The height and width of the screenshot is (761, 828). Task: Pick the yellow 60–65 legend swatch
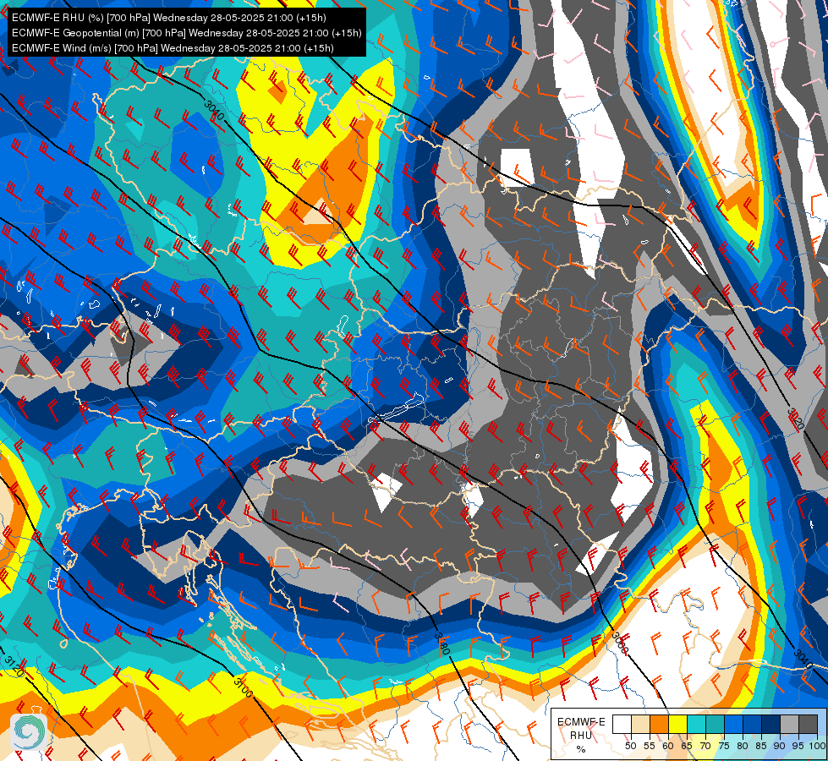point(677,725)
